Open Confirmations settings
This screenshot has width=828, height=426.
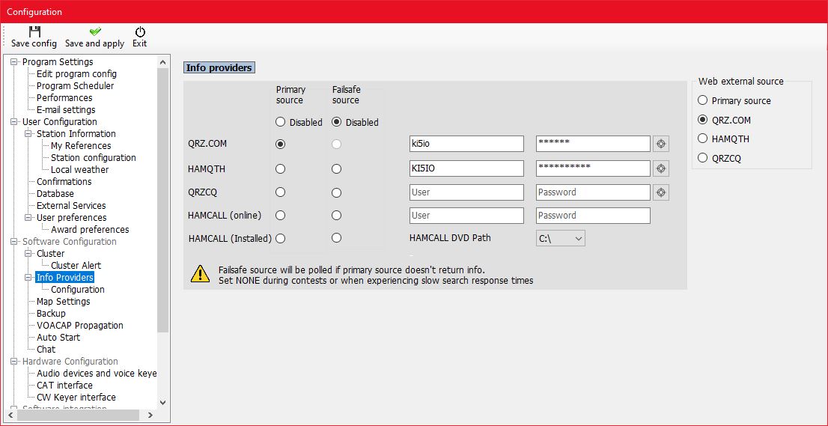click(x=64, y=182)
